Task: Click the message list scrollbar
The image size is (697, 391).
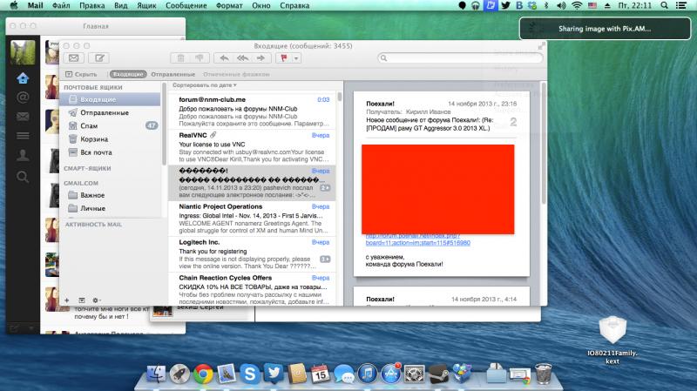Action: tap(340, 96)
